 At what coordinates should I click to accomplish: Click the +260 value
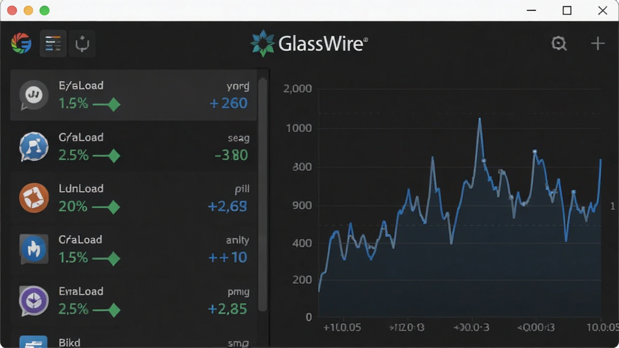point(228,103)
